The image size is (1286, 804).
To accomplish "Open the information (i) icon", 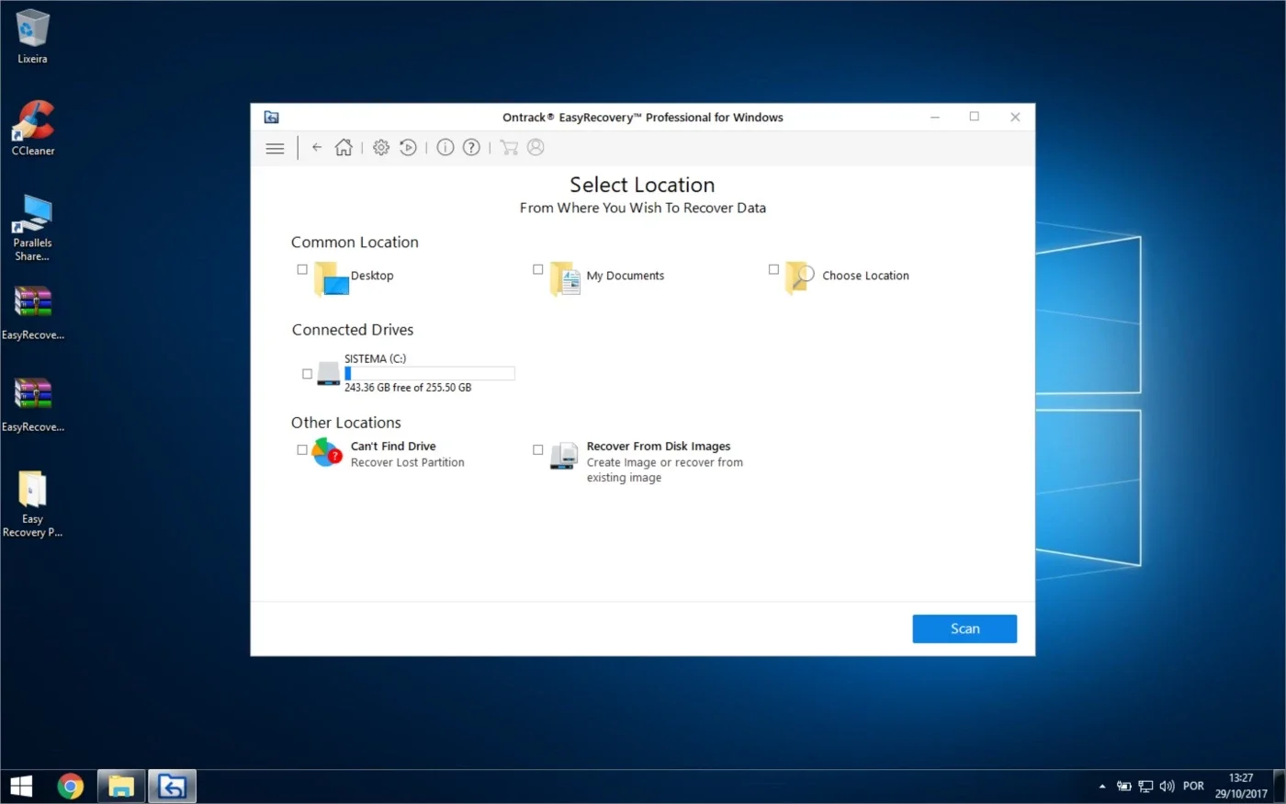I will tap(446, 147).
